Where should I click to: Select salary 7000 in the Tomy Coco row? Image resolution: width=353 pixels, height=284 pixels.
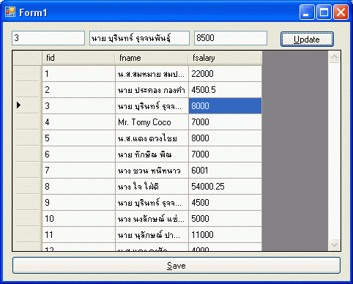point(225,122)
